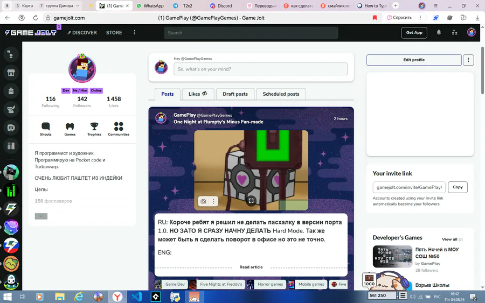This screenshot has width=485, height=303.
Task: Click the 116 Following count
Action: click(x=51, y=102)
